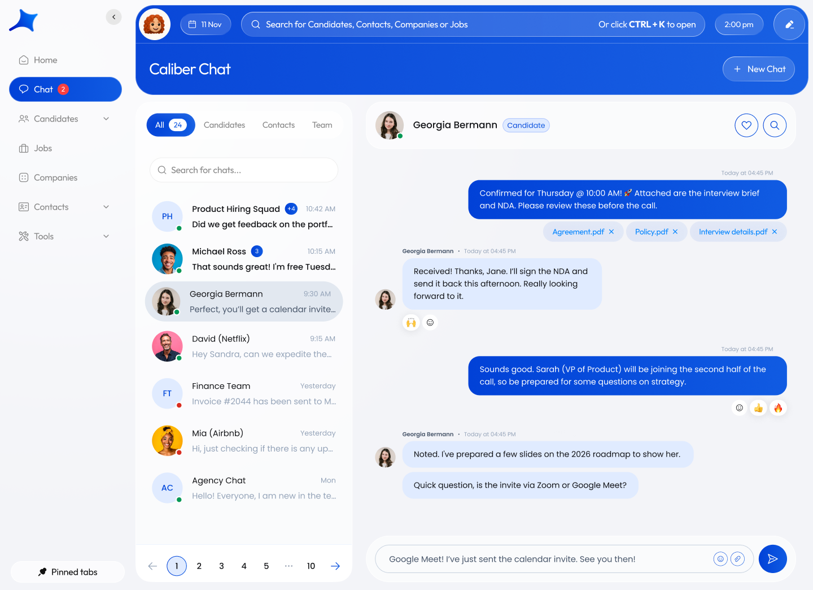Start a New Chat
Image resolution: width=813 pixels, height=590 pixels.
tap(759, 69)
